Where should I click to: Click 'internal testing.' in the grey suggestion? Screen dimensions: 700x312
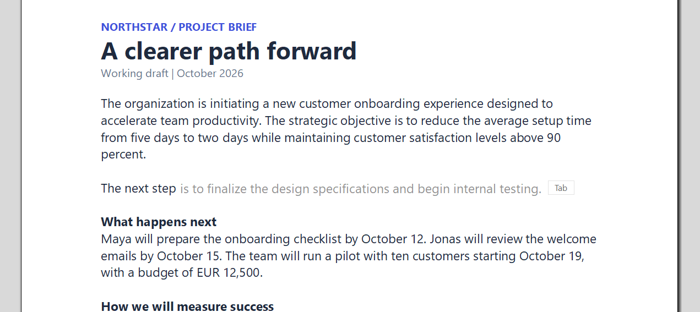[497, 189]
